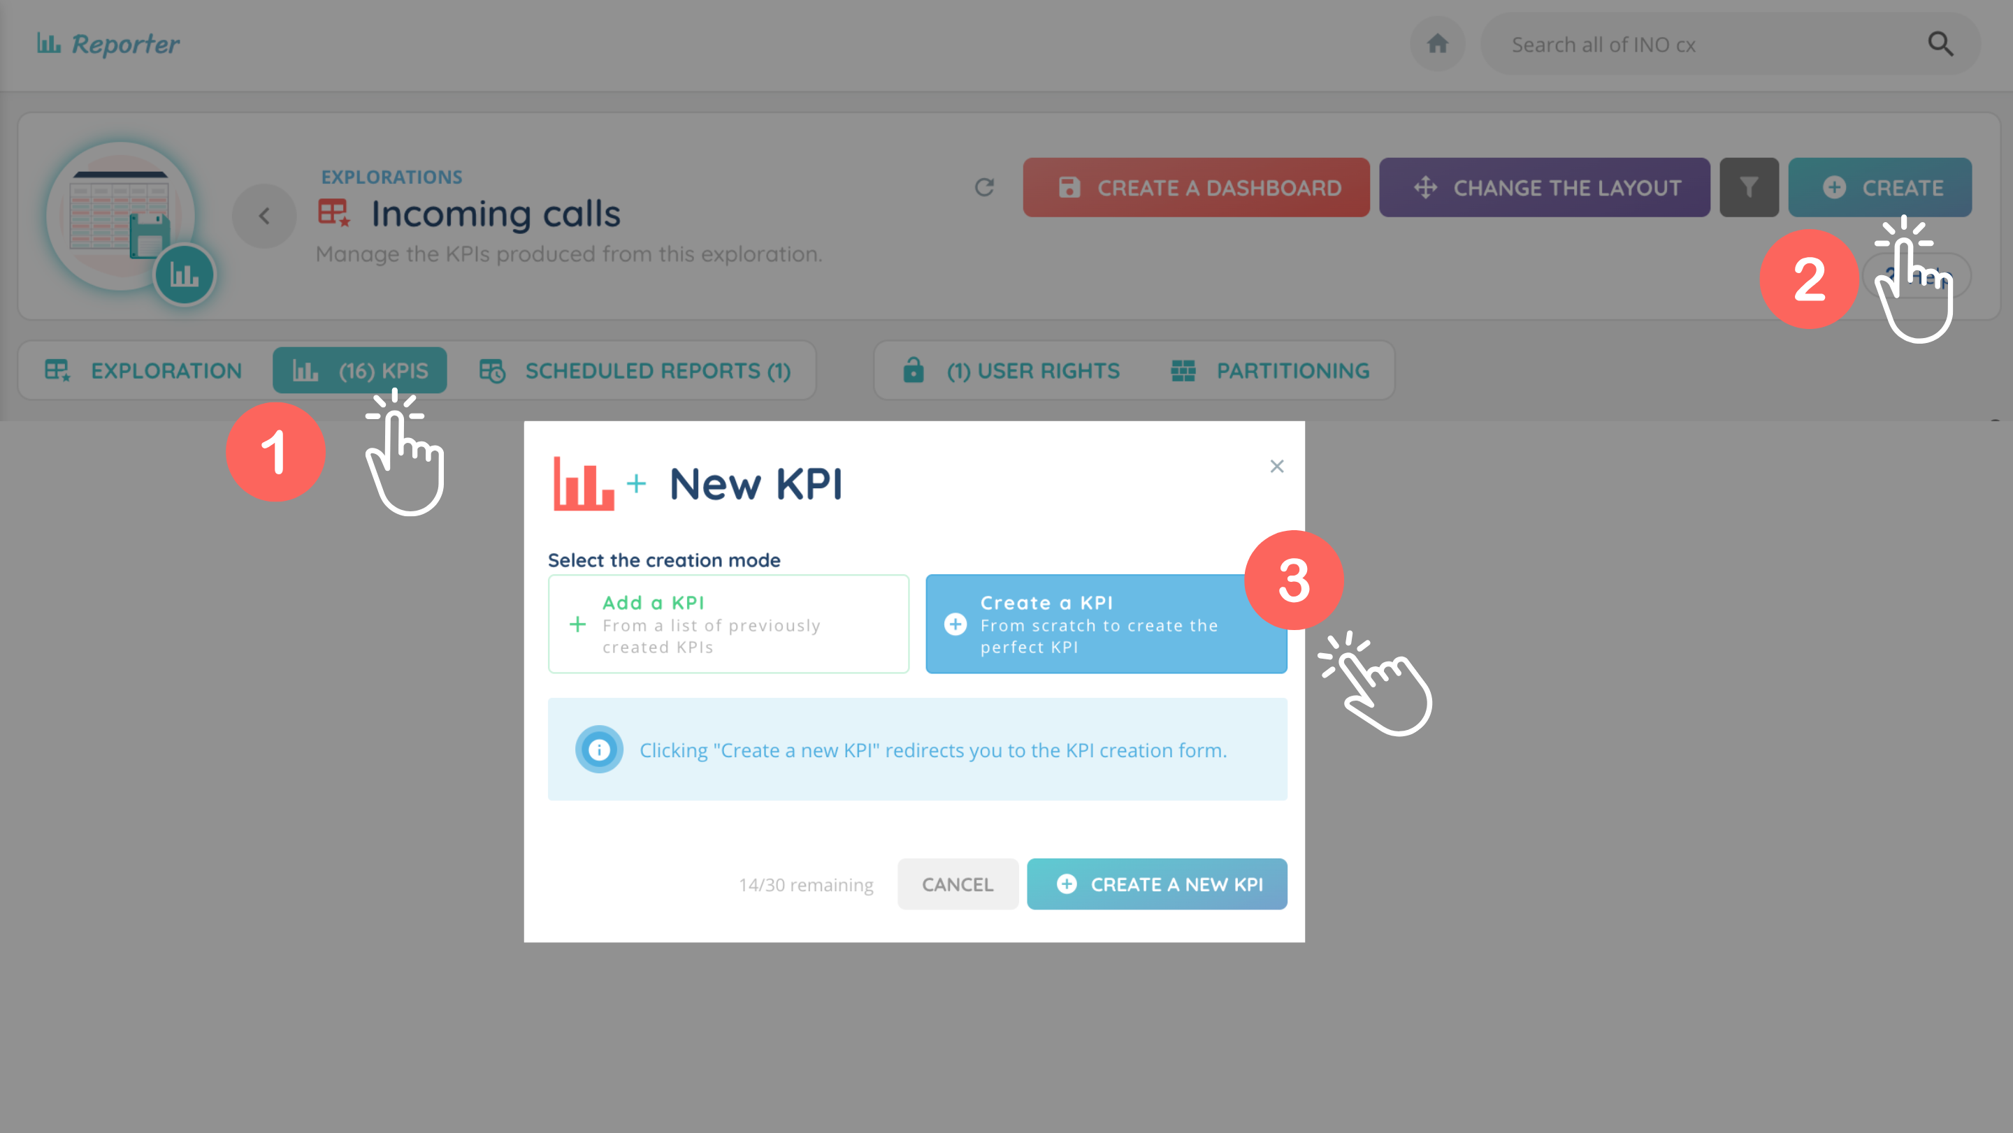This screenshot has width=2013, height=1133.
Task: Select the Add a KPI creation mode
Action: (x=728, y=624)
